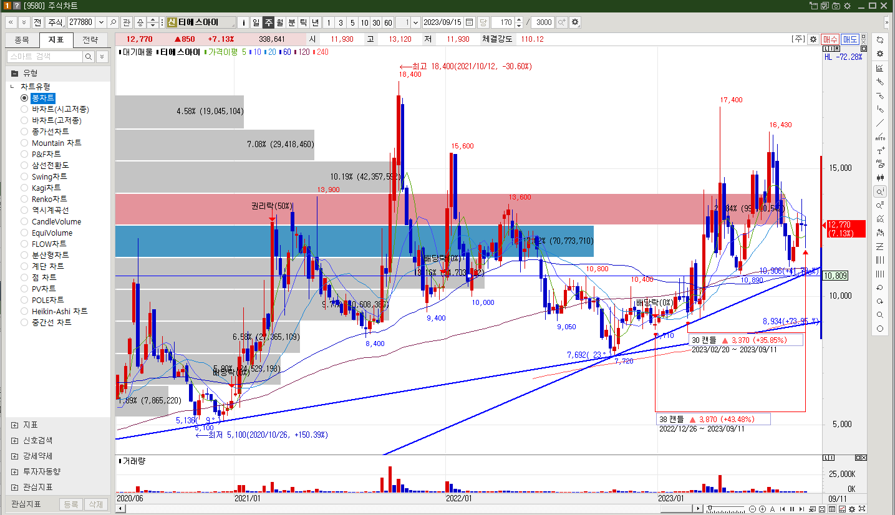The height and width of the screenshot is (515, 895).
Task: Open the gear settings below the refresh icon
Action: [880, 54]
